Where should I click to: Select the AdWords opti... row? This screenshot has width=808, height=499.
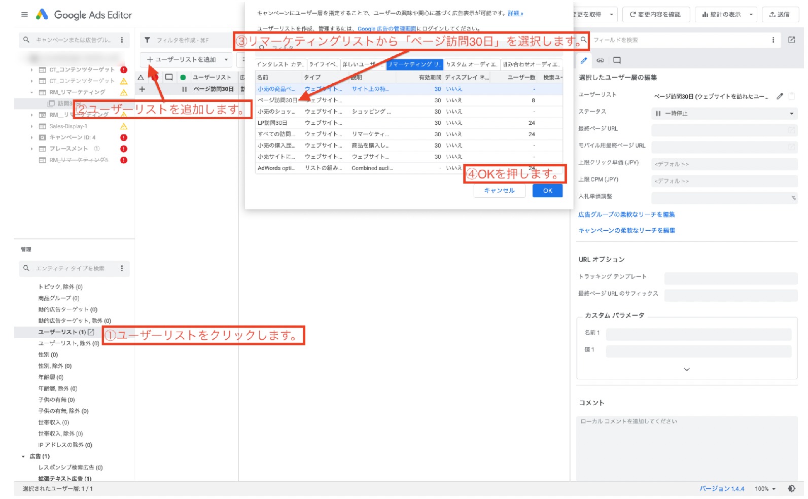pos(409,168)
